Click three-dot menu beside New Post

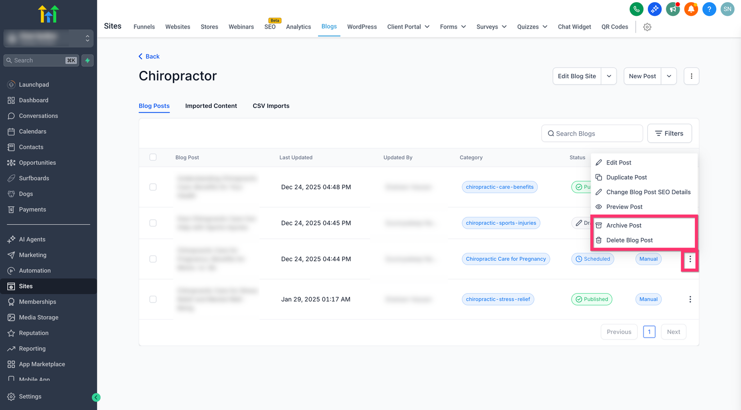(x=692, y=76)
